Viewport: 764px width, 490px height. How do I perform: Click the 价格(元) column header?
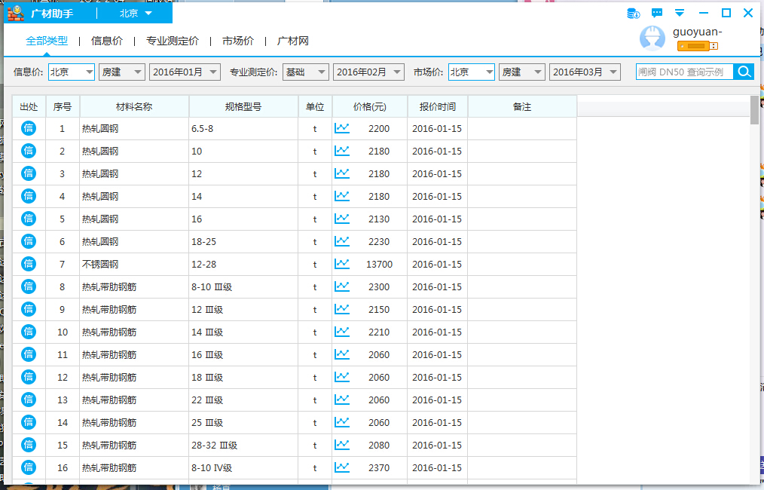(369, 106)
